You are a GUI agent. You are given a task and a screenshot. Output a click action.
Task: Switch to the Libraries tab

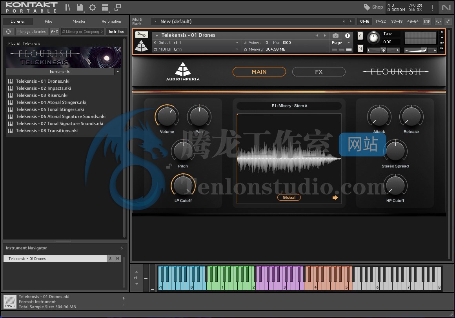coord(18,22)
